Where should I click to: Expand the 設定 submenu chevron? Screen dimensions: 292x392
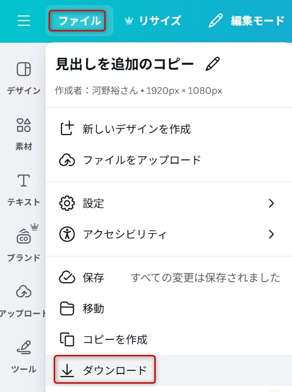pyautogui.click(x=271, y=203)
